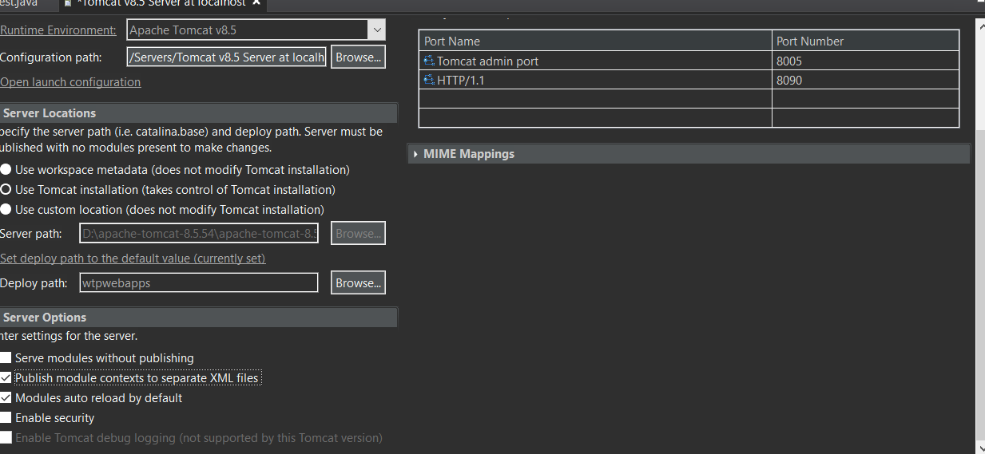Select the HTTP/1.1 port row
This screenshot has height=454, width=985.
point(689,80)
